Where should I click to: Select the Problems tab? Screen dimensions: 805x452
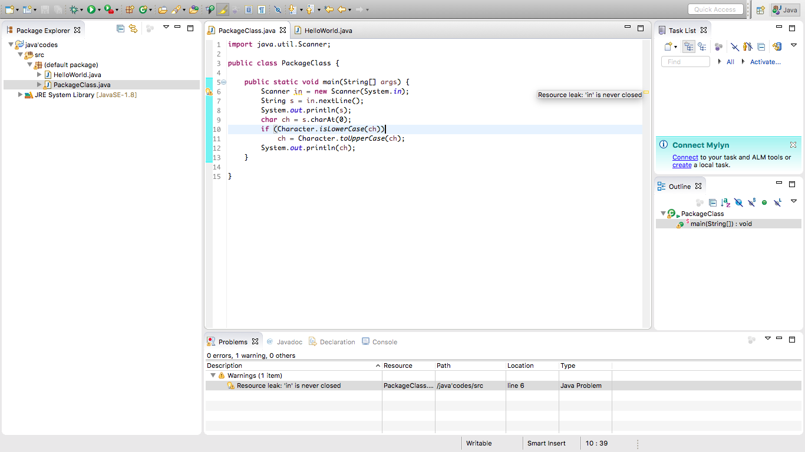click(x=233, y=342)
